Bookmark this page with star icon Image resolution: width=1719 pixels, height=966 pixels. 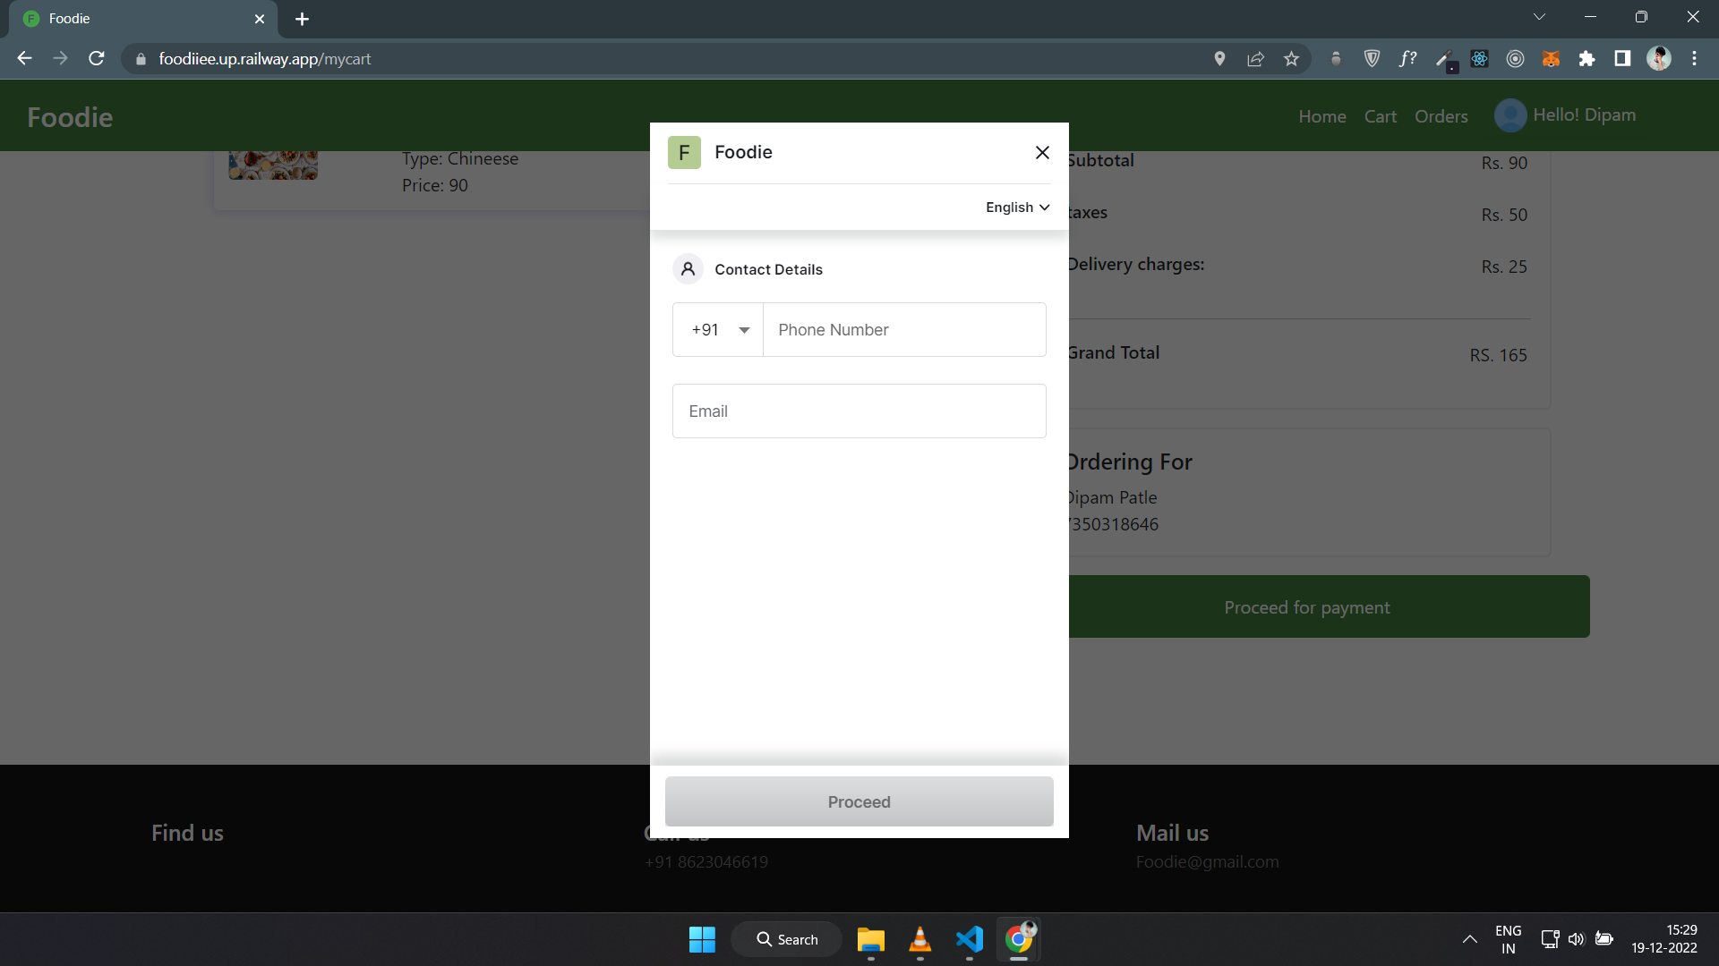[1291, 59]
